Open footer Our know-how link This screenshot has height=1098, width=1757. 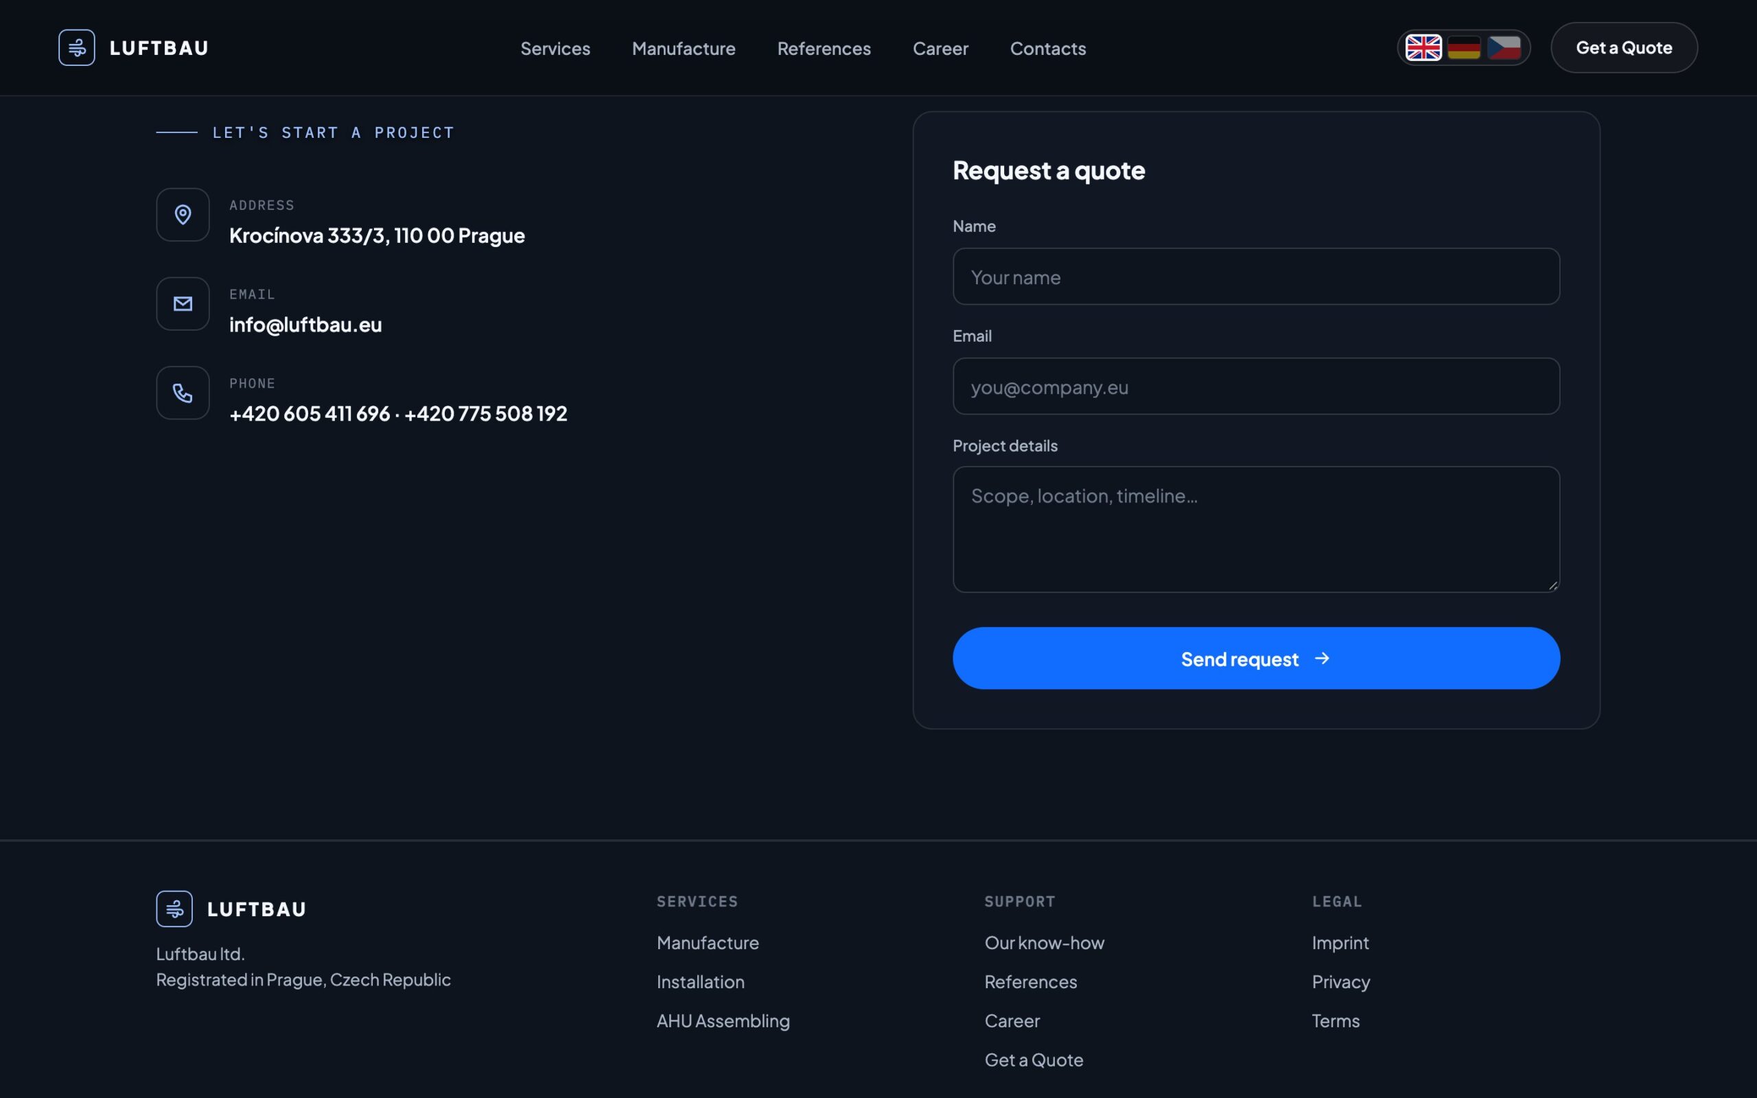pos(1044,943)
